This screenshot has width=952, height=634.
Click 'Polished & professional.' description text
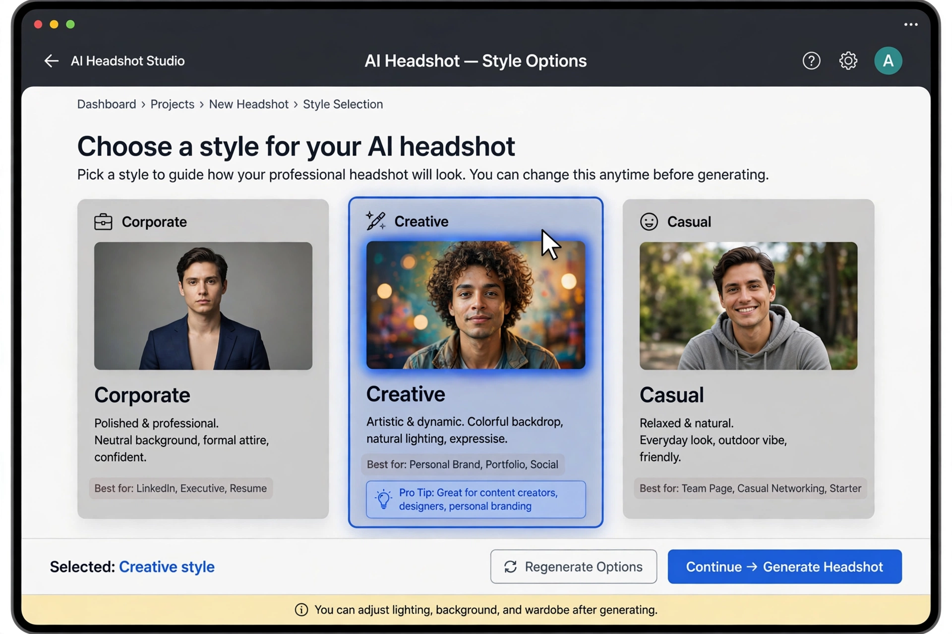(x=156, y=423)
